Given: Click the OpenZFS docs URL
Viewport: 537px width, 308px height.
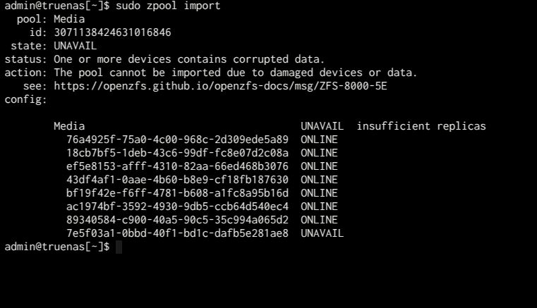Looking at the screenshot, I should (x=220, y=86).
